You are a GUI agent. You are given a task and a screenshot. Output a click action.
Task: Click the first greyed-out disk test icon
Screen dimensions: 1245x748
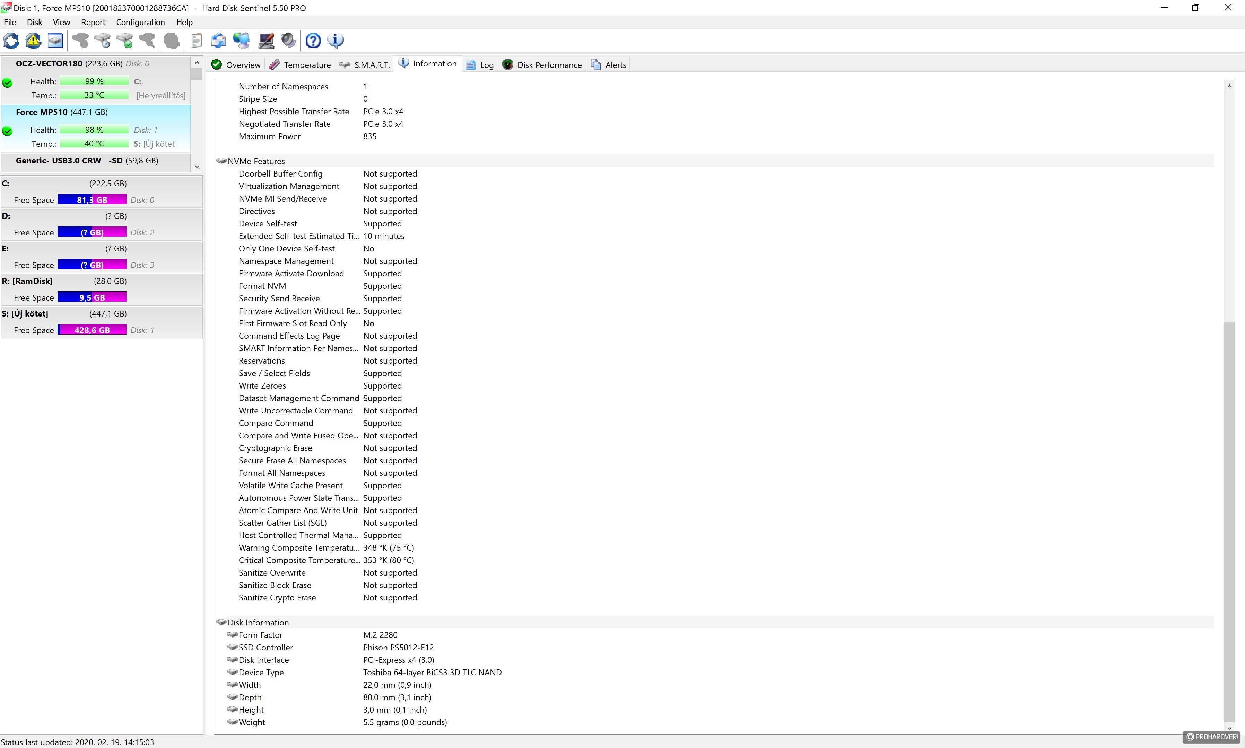(80, 41)
